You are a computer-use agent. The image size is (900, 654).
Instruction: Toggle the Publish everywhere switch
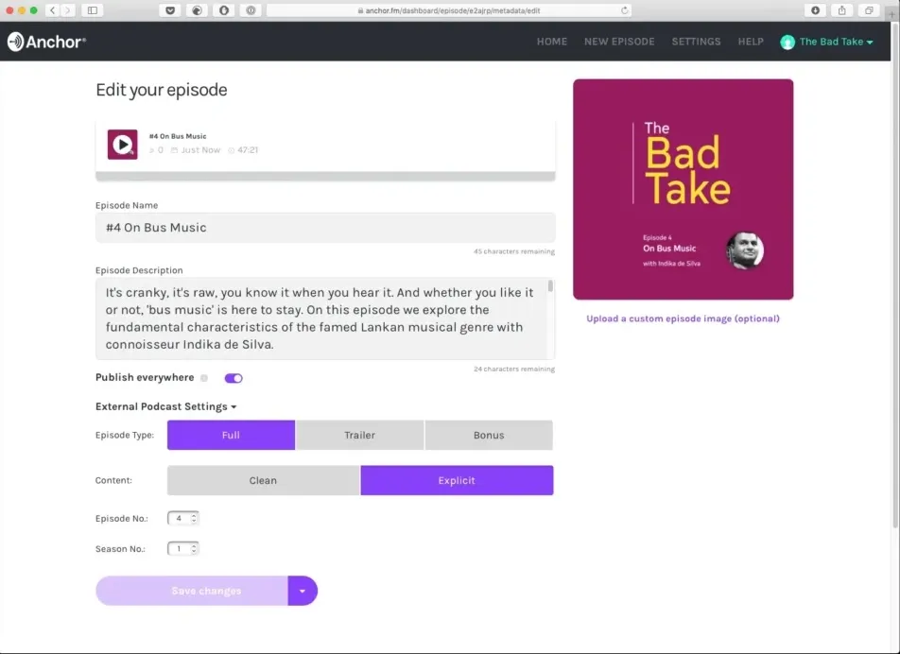(234, 378)
